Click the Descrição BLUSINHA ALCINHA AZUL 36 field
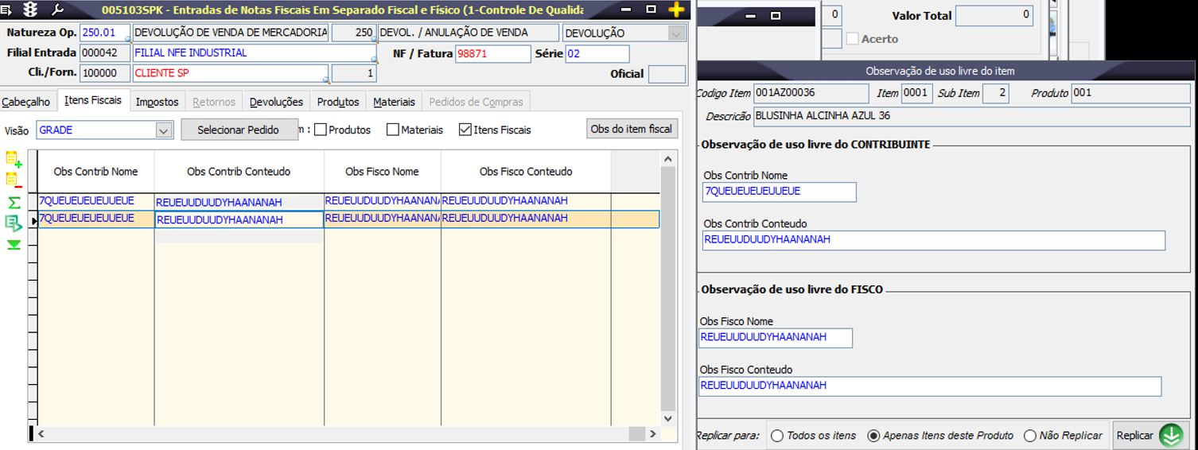Screen dimensions: 1198x450 (972, 117)
